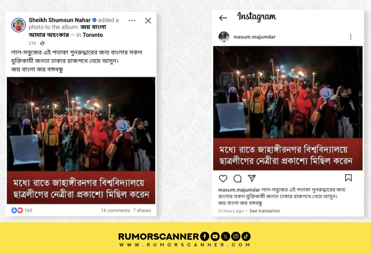Open the 16 comments link
The width and height of the screenshot is (371, 253).
pos(115,210)
